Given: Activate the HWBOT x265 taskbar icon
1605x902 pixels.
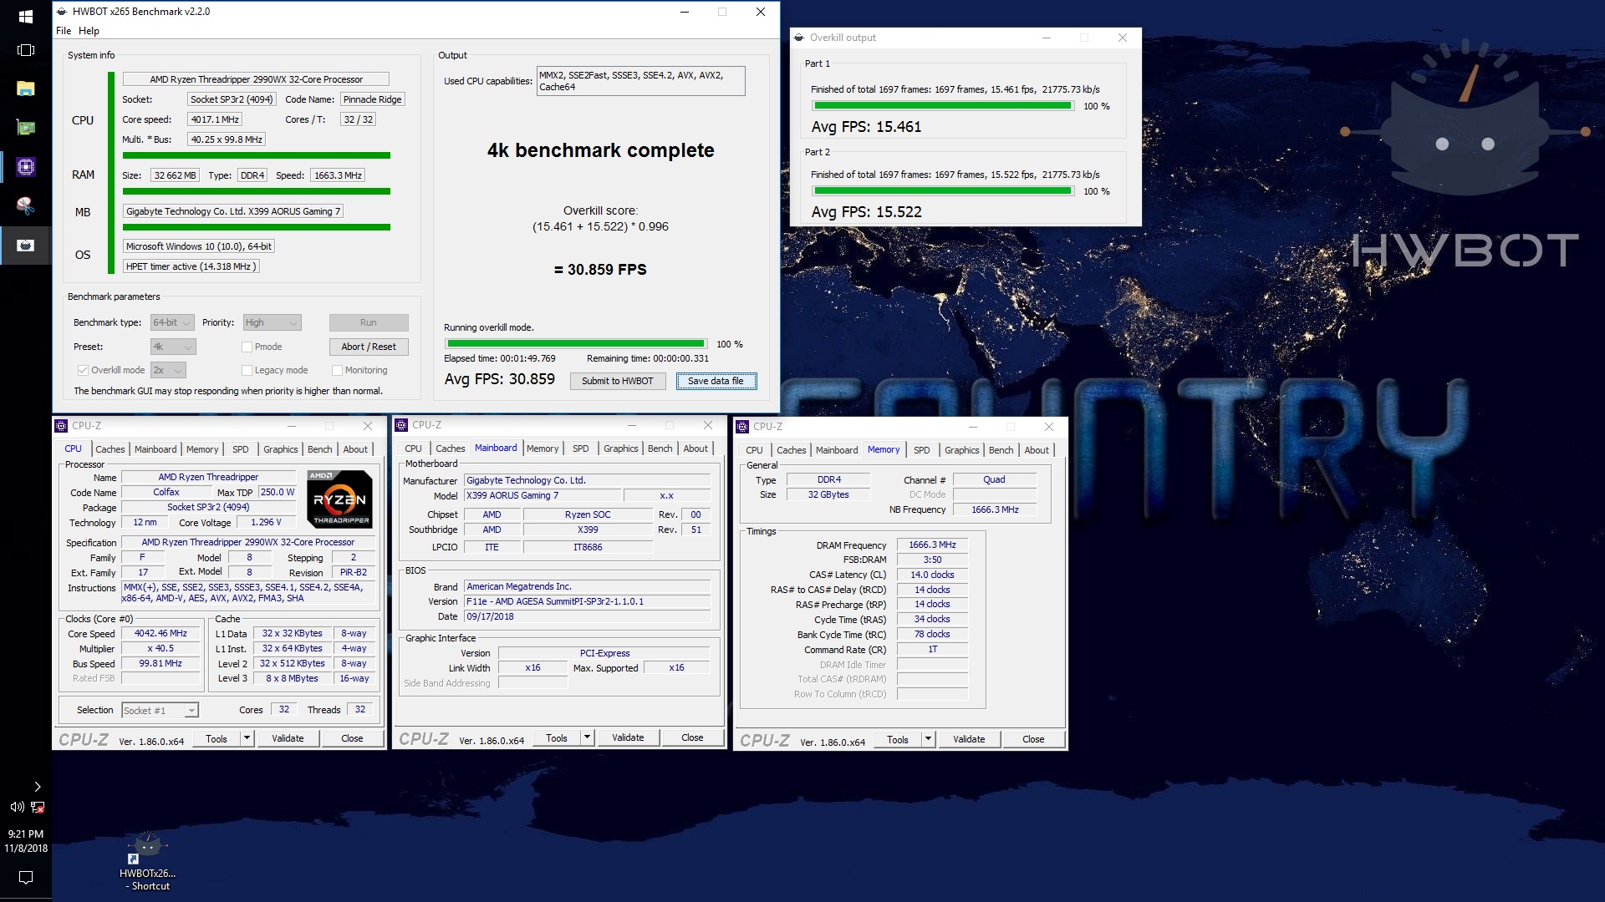Looking at the screenshot, I should [25, 245].
